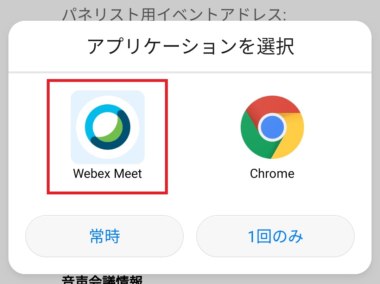
Task: Click the blue center of Chrome logo
Action: coord(272,127)
